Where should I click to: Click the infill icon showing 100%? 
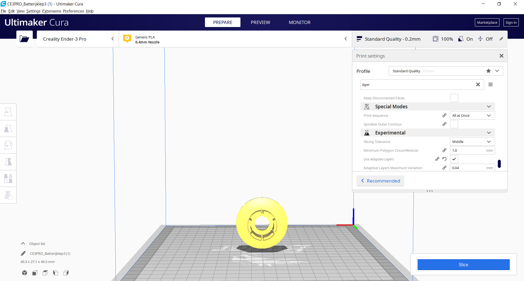tap(436, 39)
